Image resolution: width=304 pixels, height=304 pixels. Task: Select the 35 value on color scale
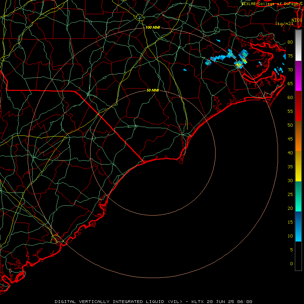[290, 167]
